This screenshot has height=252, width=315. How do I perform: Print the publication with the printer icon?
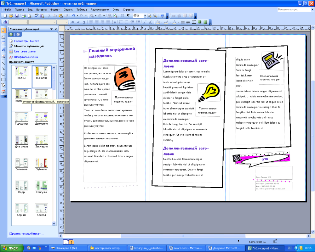[x=24, y=16]
